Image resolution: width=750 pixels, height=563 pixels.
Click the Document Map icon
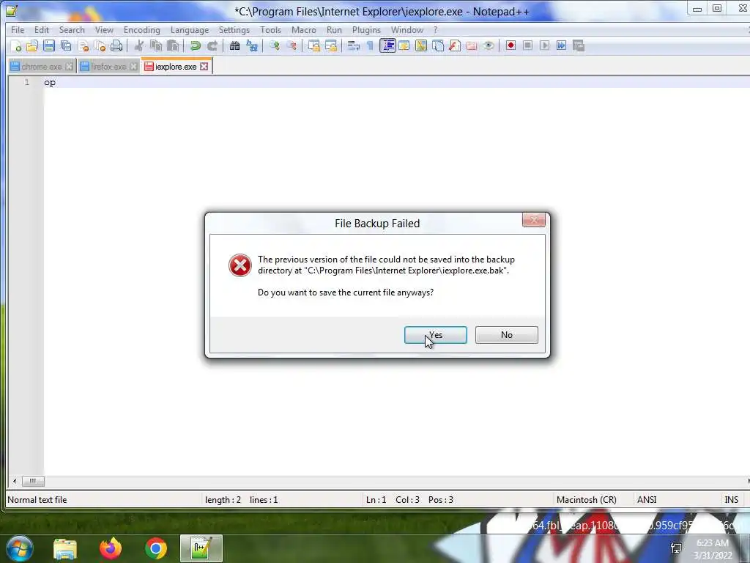(x=421, y=46)
